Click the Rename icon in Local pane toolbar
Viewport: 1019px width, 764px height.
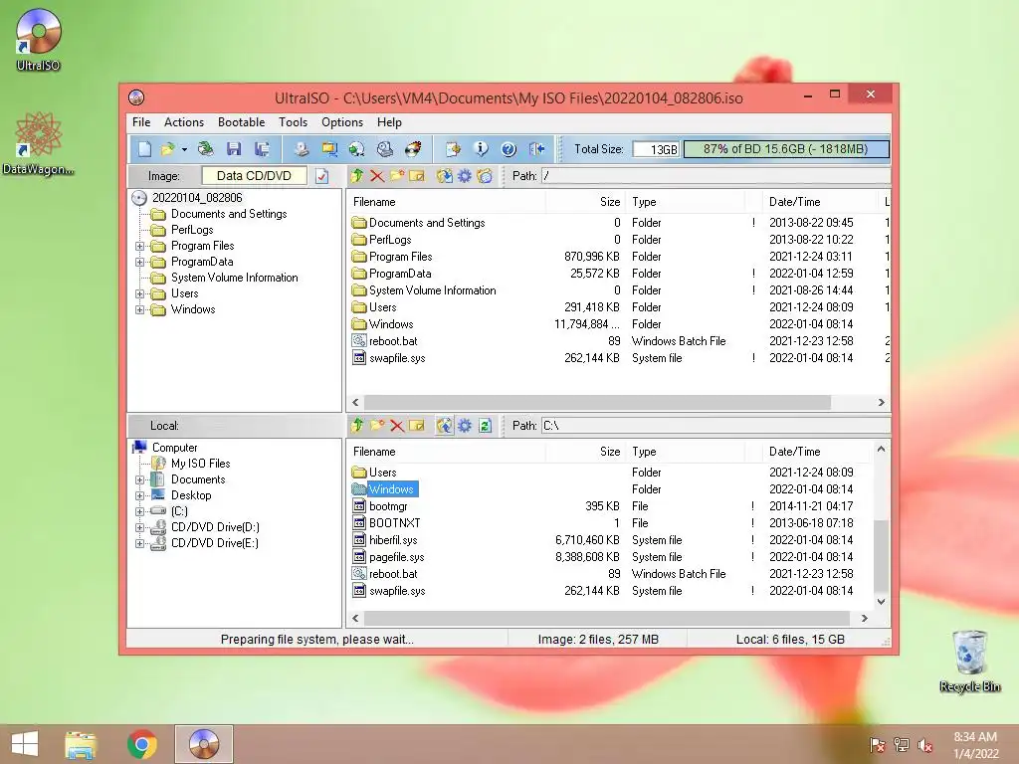417,426
